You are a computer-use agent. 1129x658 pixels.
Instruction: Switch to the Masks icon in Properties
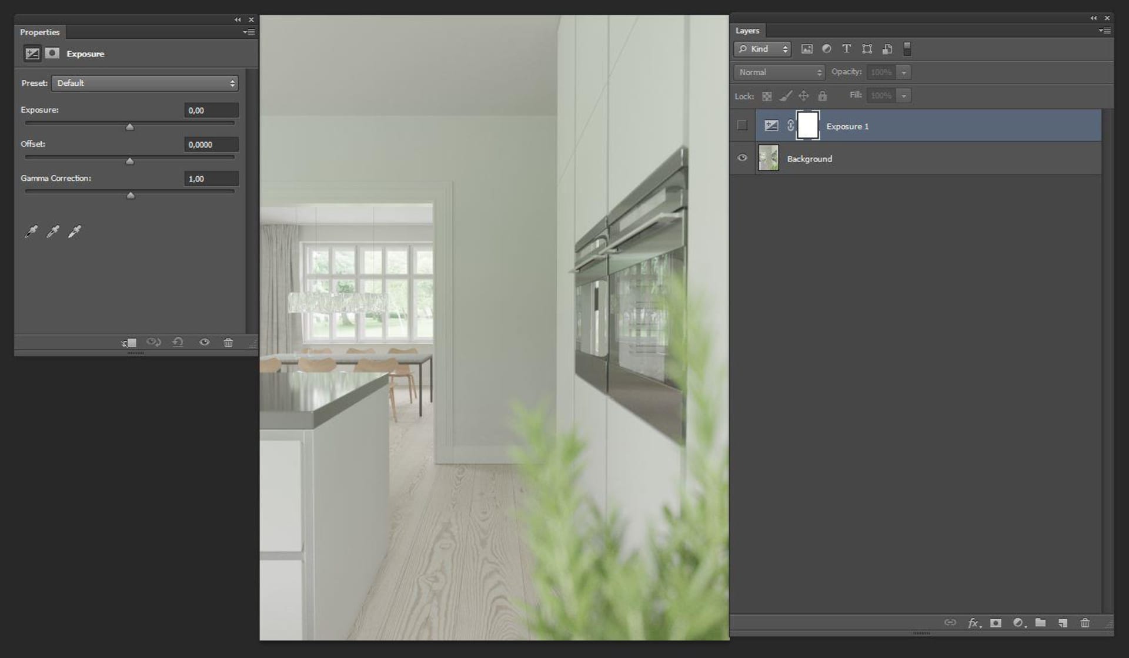pyautogui.click(x=52, y=53)
